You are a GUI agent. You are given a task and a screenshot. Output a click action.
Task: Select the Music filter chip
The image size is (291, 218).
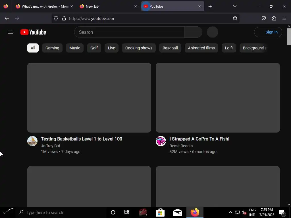tap(75, 48)
